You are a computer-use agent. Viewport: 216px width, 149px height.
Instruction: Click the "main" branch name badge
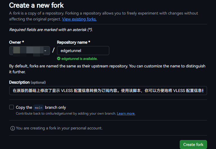[38, 107]
